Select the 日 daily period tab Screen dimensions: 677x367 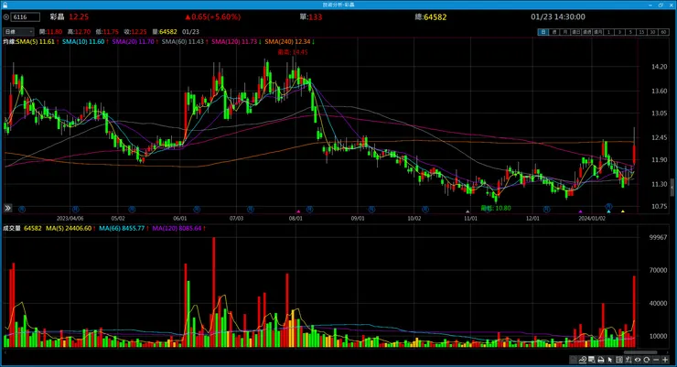tap(543, 32)
